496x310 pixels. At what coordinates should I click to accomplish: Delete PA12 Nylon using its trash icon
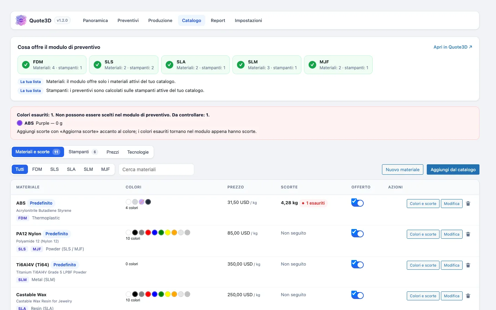468,234
